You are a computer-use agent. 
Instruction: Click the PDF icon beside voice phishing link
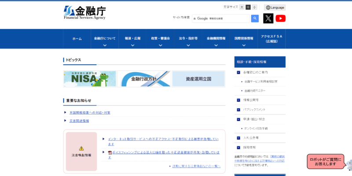[110, 153]
